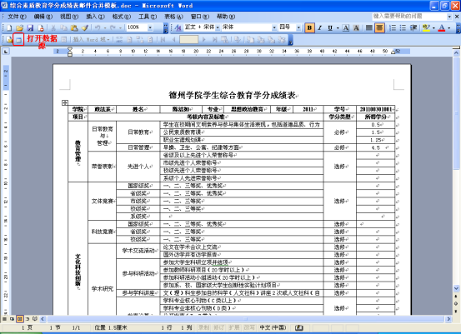Image resolution: width=461 pixels, height=334 pixels.
Task: Open the font size 四号 dropdown
Action: (x=298, y=28)
